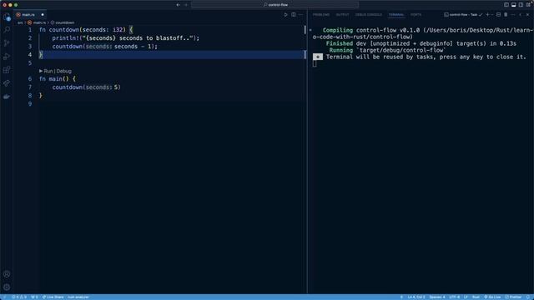
Task: Kill terminal with trash icon
Action: (x=506, y=15)
